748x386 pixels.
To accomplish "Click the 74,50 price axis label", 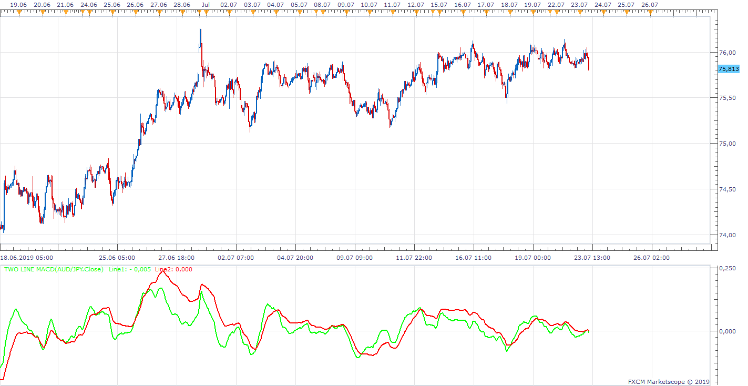I will pyautogui.click(x=727, y=189).
